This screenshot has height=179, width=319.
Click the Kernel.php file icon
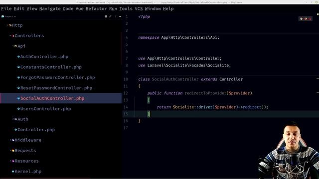click(13, 172)
